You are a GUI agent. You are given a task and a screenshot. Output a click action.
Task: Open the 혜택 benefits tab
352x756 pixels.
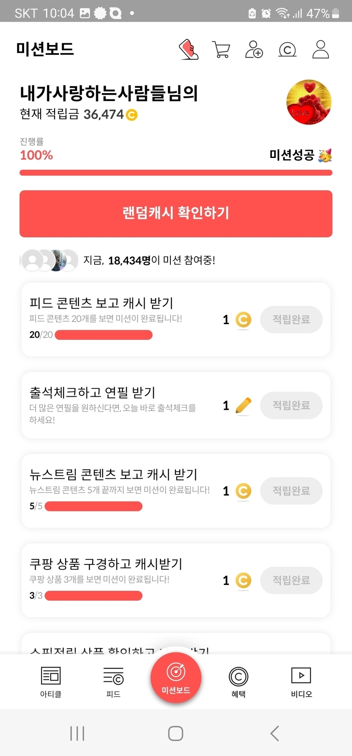tap(238, 682)
